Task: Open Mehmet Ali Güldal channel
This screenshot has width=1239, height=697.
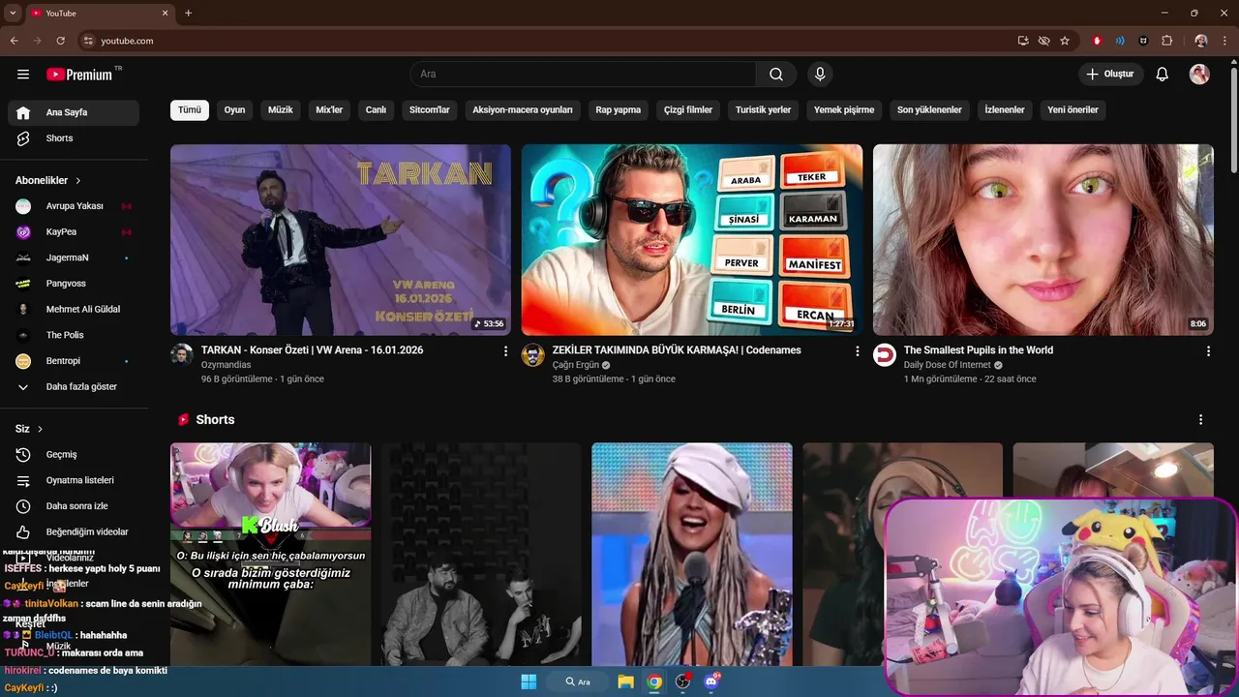Action: pos(74,310)
